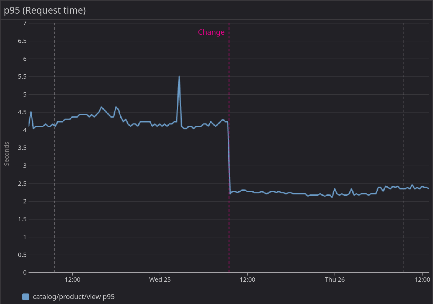The image size is (433, 304).
Task: Click the Seconds y-axis title
Action: [7, 154]
